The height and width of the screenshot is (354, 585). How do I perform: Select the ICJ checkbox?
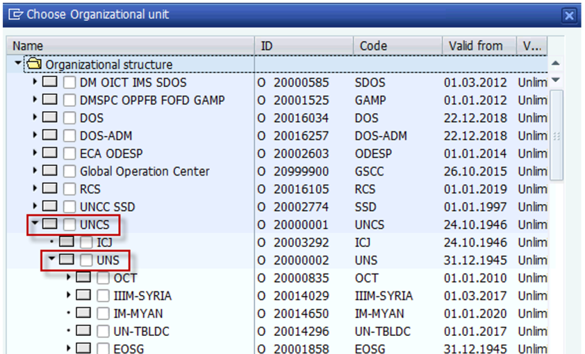pyautogui.click(x=87, y=242)
